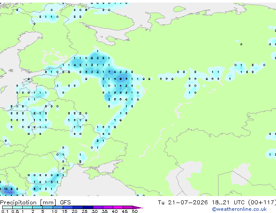Pick the 45–50 mm legend swatch
Screen dimensions: 276x213
pyautogui.click(x=128, y=207)
